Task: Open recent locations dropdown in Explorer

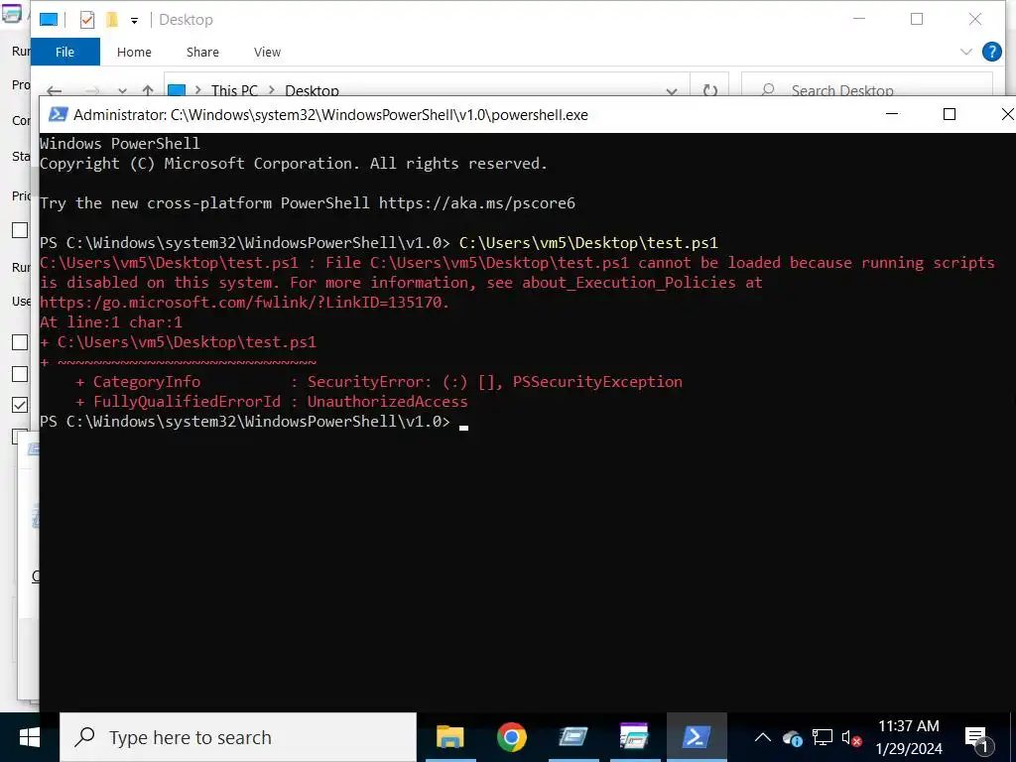Action: coord(122,91)
